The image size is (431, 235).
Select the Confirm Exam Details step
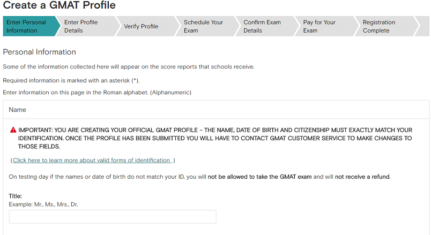[x=262, y=26]
